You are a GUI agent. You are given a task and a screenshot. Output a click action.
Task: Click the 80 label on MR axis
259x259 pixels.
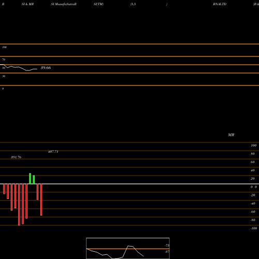[x=253, y=154]
